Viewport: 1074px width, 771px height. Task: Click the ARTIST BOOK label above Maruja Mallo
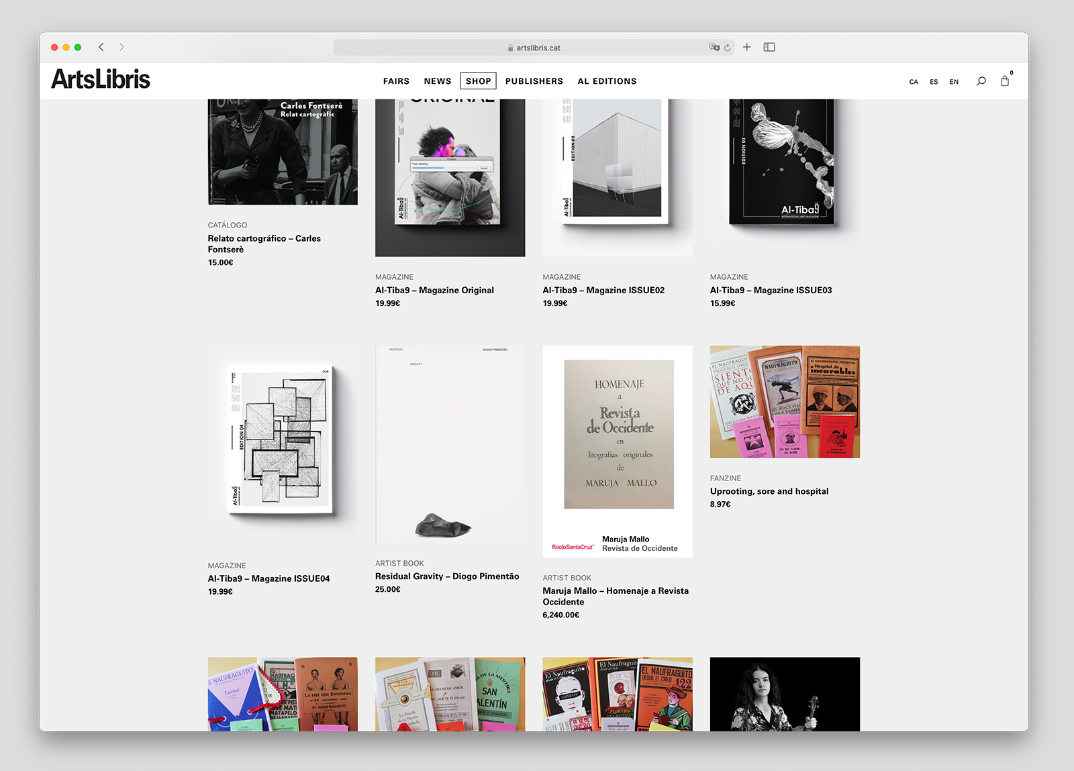click(x=567, y=578)
